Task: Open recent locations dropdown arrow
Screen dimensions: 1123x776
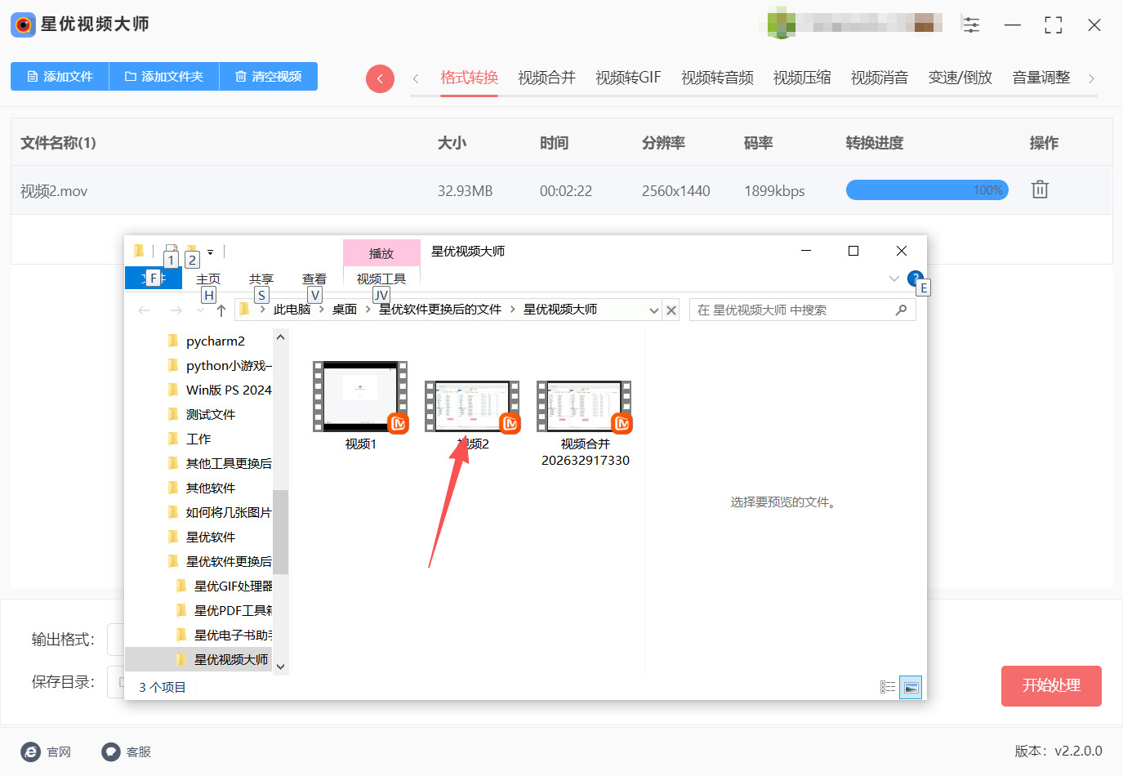Action: click(200, 310)
